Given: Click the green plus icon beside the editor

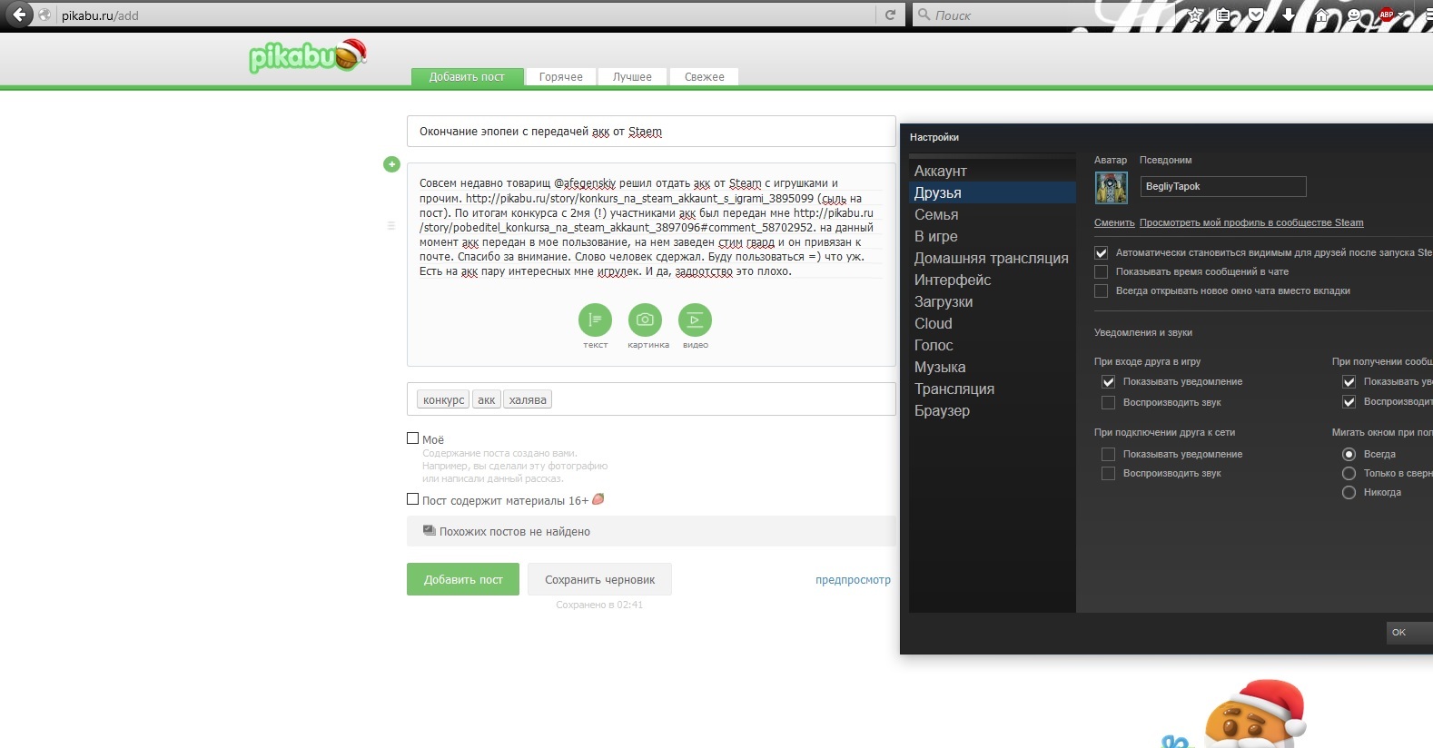Looking at the screenshot, I should [x=391, y=164].
